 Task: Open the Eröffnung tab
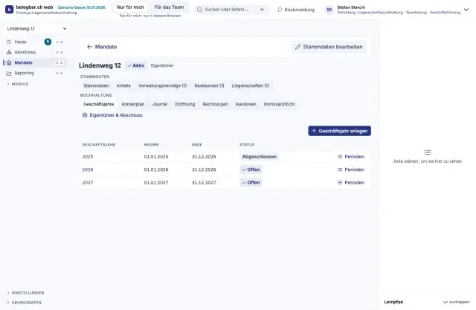(x=185, y=104)
